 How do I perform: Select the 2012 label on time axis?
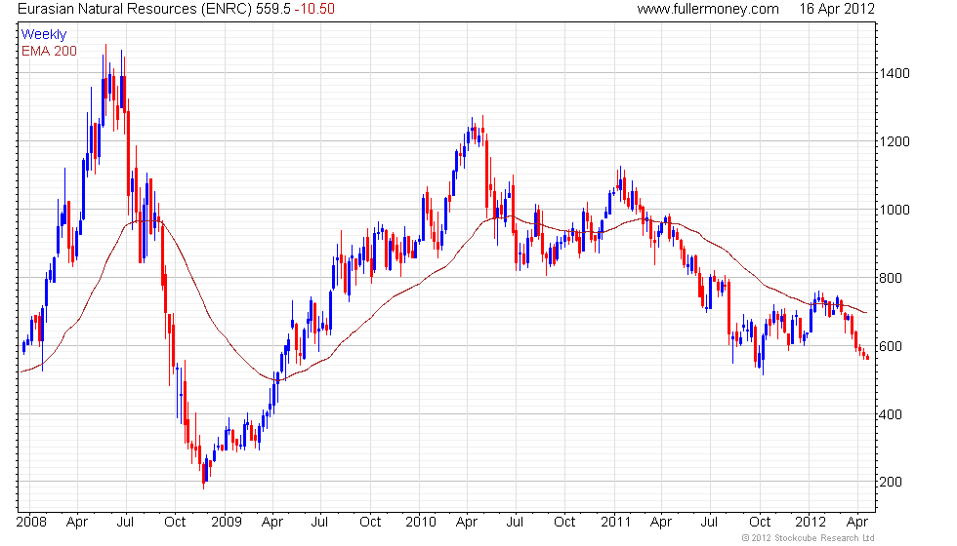pyautogui.click(x=811, y=522)
